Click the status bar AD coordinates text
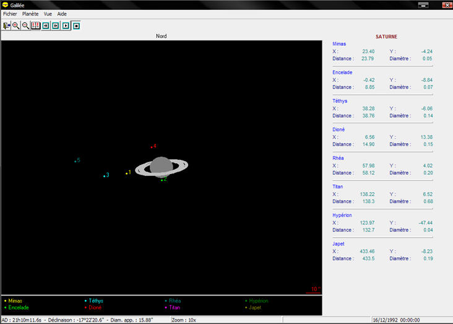Viewport: 453px width, 324px height. pos(77,320)
